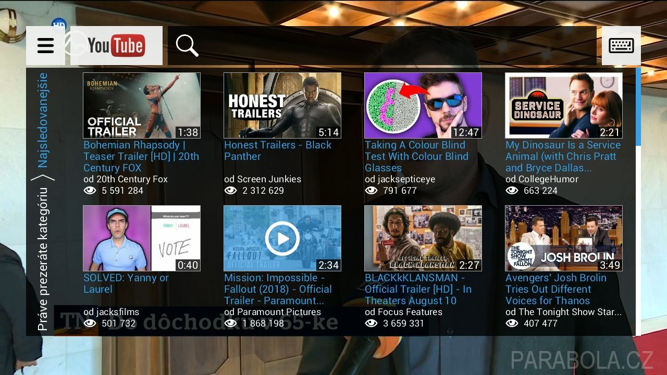Screen dimensions: 667x375
Task: Click the blue vertical scrollbar handle
Action: tap(638, 107)
